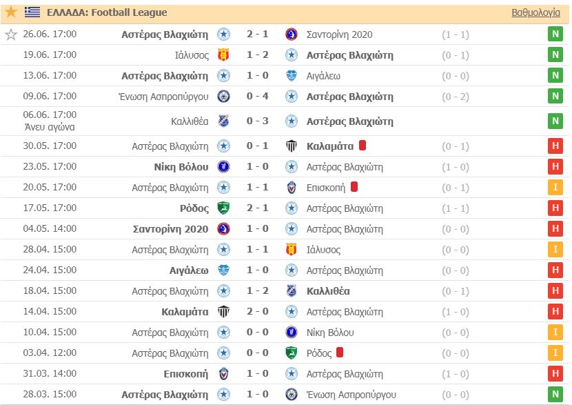Click the Επισκοπή team name on 31.03.

(x=185, y=374)
